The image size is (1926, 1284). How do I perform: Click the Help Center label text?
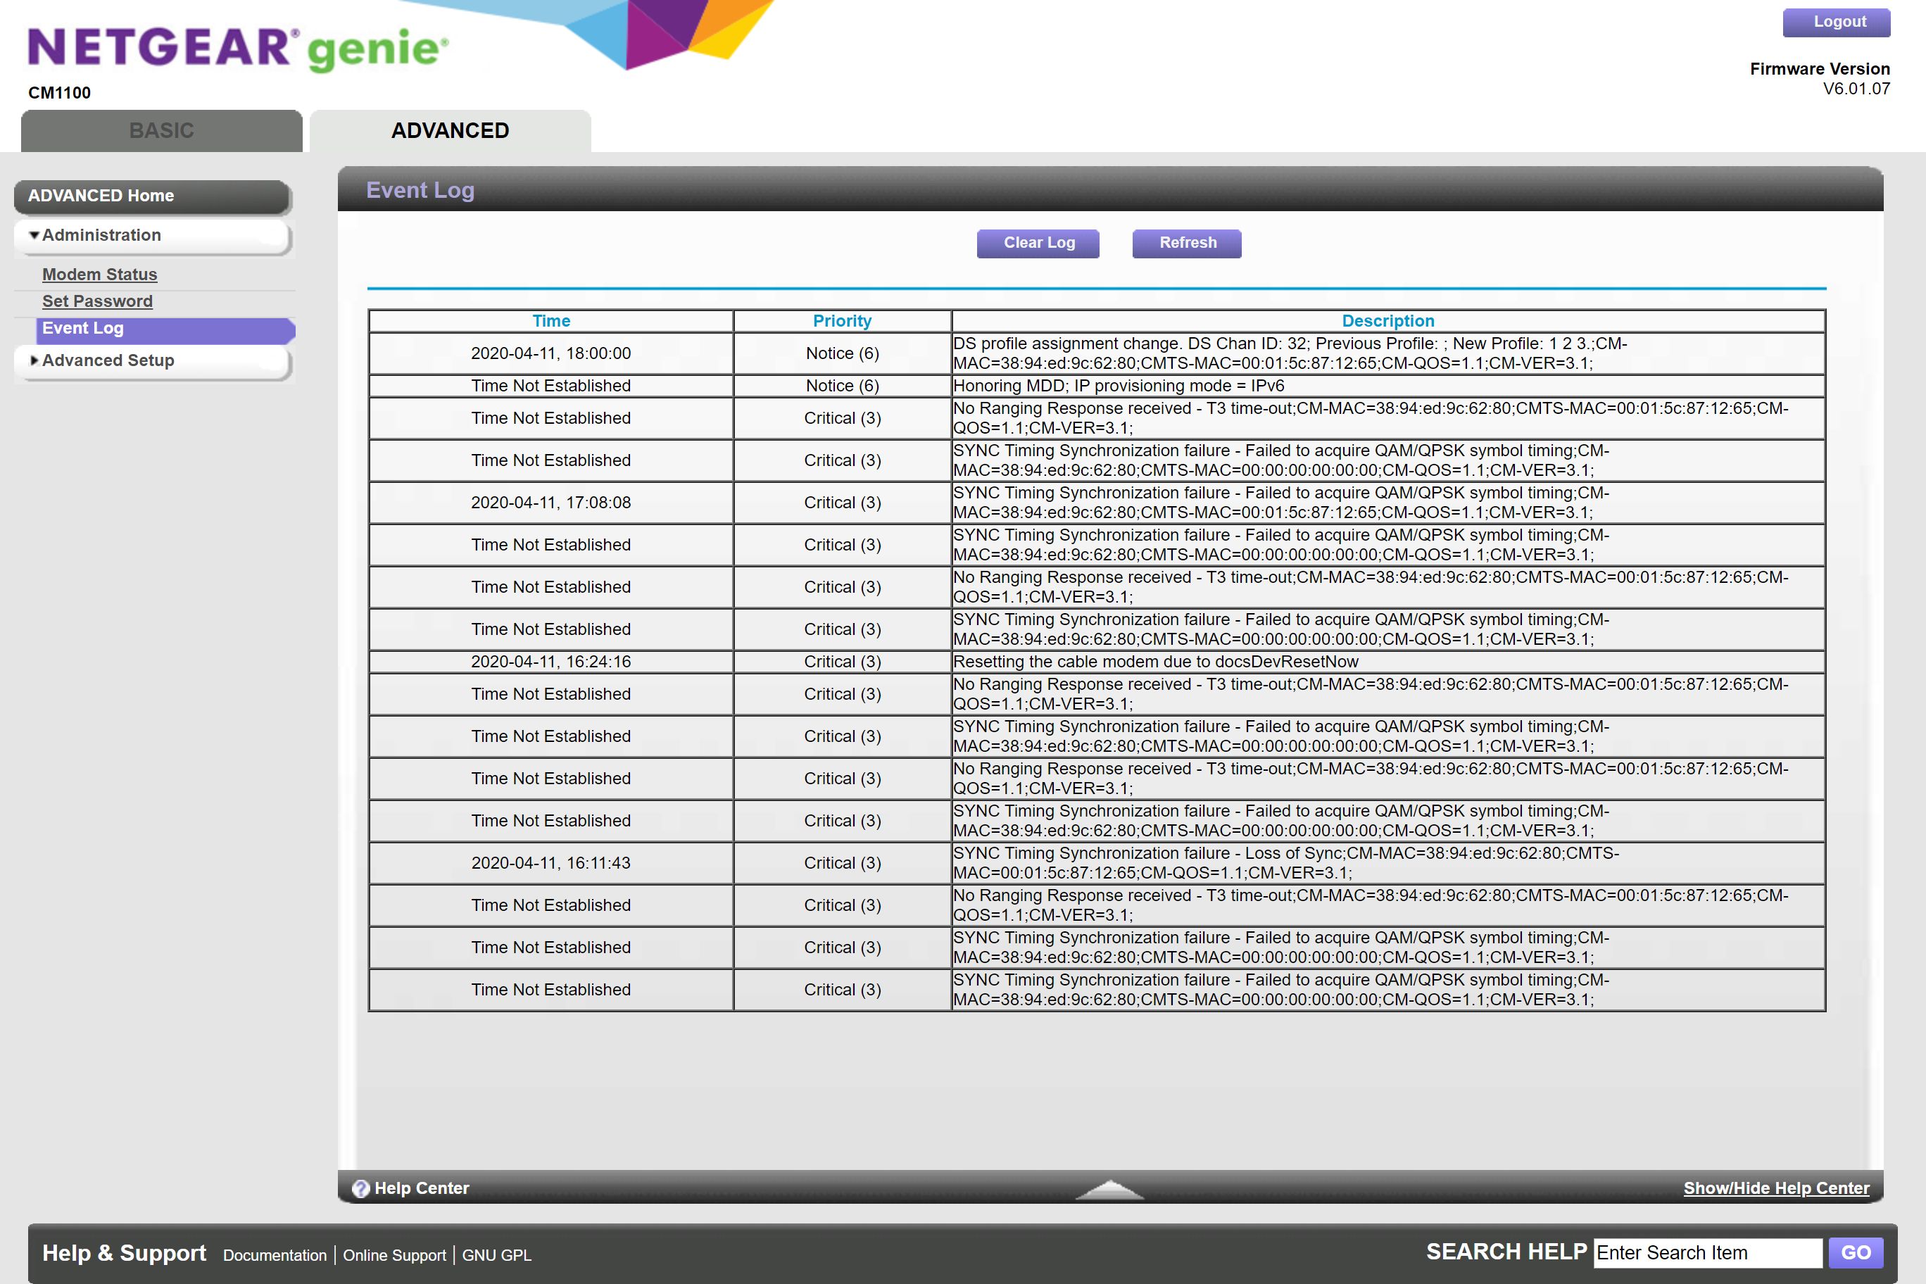(422, 1188)
